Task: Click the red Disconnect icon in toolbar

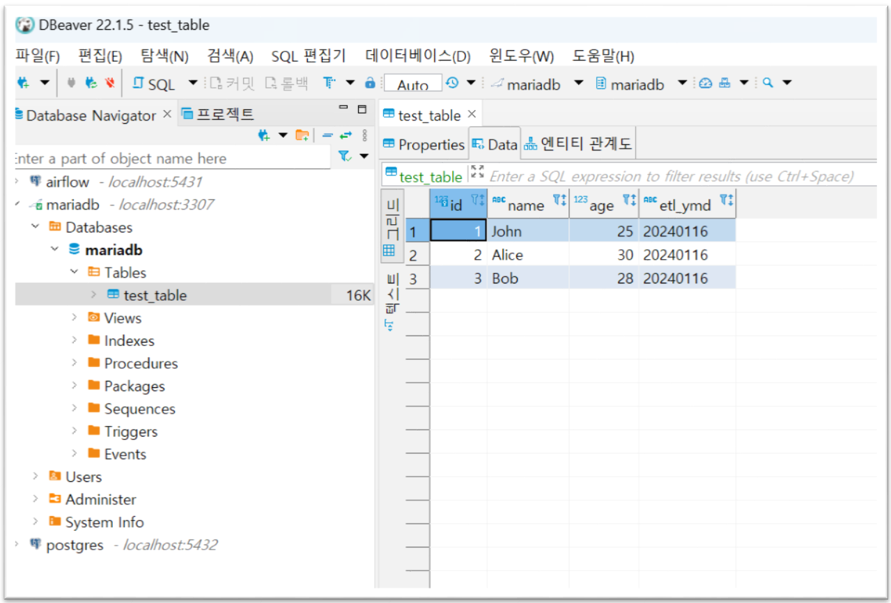Action: coord(109,83)
